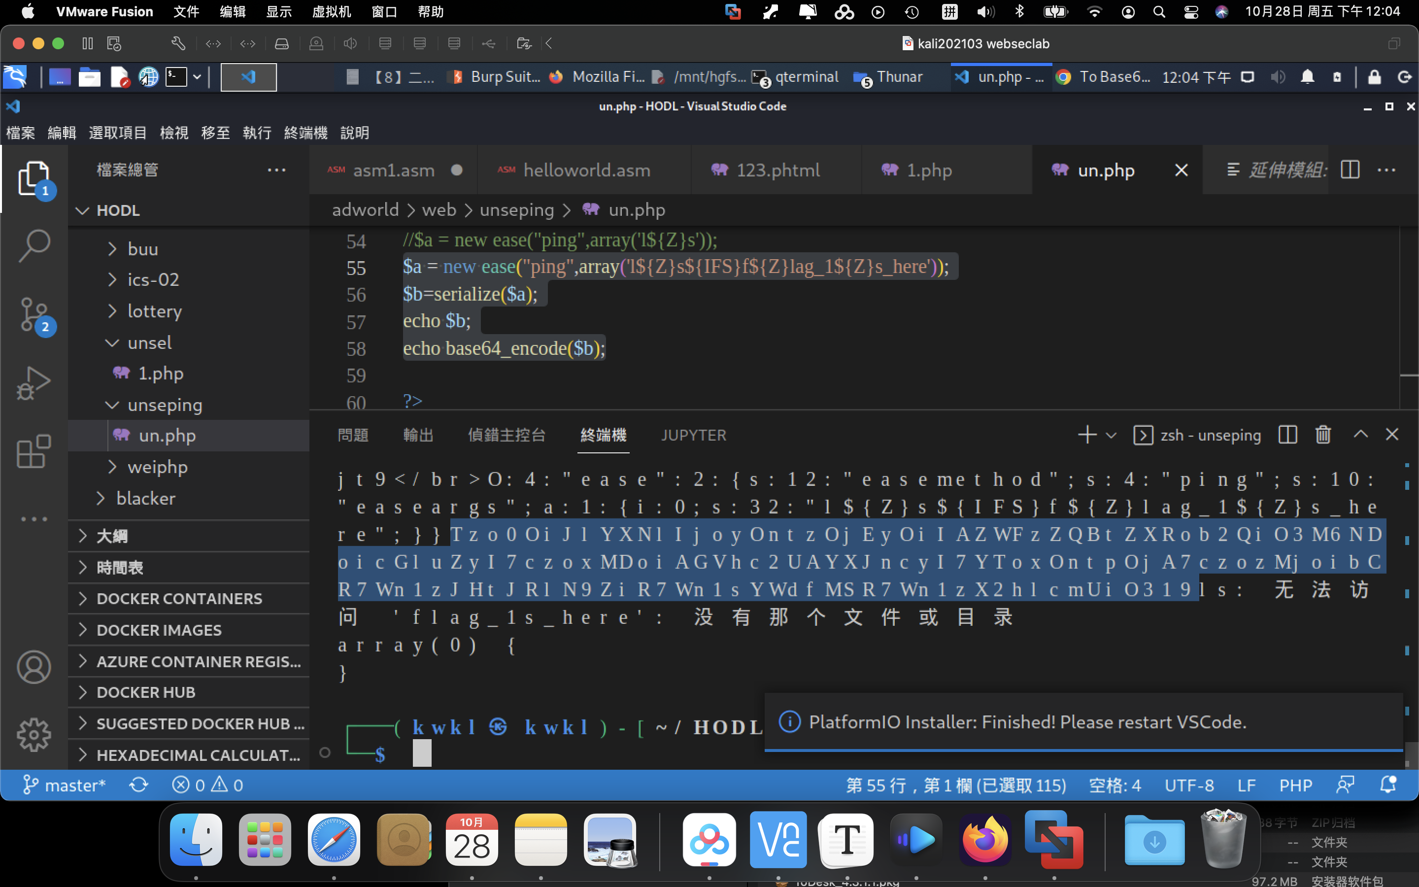Expand the DOCKER CONTAINERS section
Image resolution: width=1419 pixels, height=887 pixels.
tap(179, 598)
